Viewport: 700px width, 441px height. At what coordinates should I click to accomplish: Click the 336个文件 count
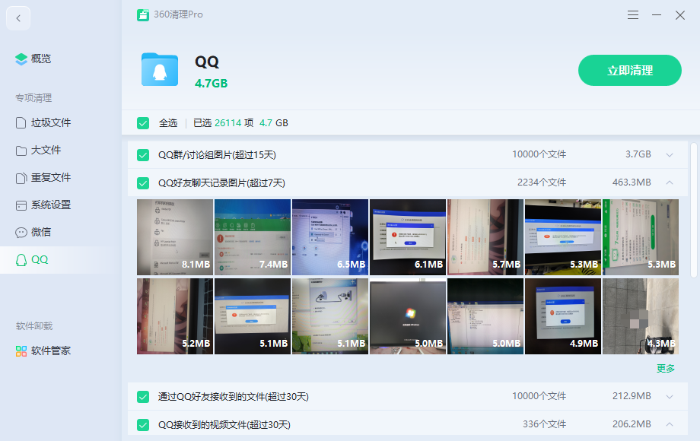(544, 424)
